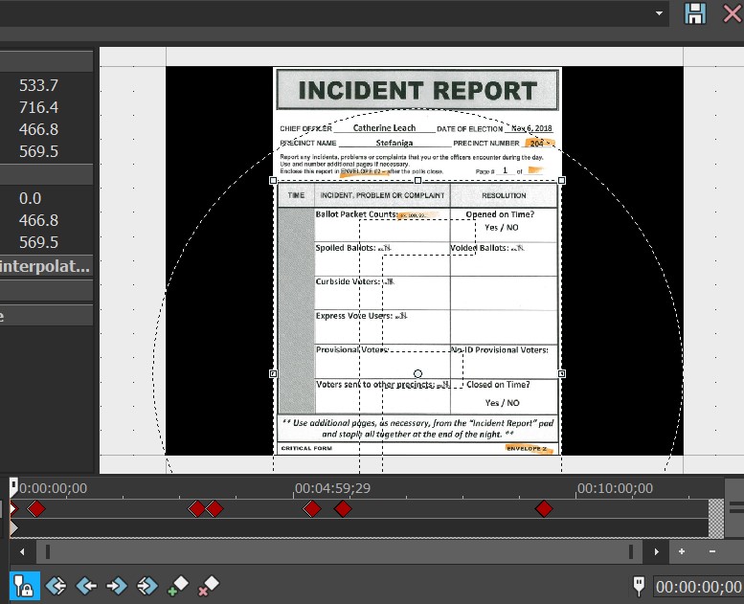Image resolution: width=744 pixels, height=604 pixels.
Task: Click the mask's left-middle edge handle
Action: click(273, 374)
